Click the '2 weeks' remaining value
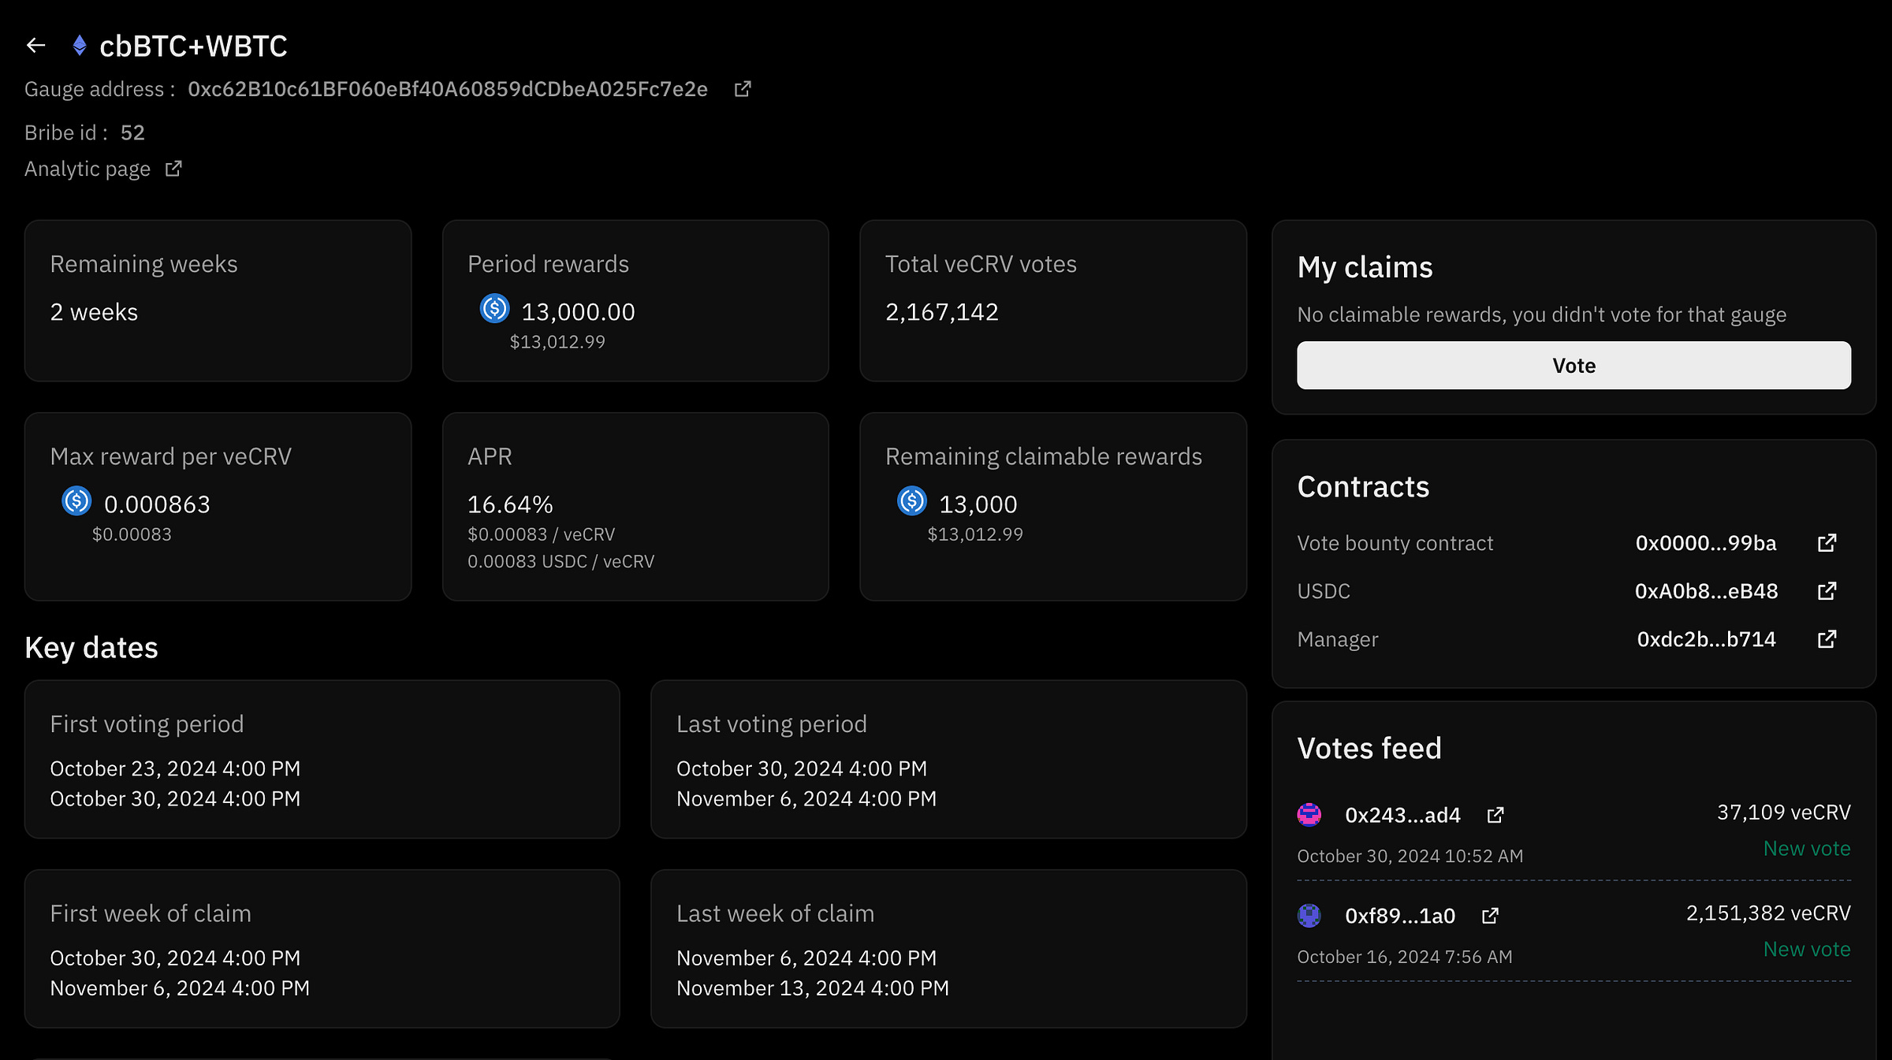 tap(94, 312)
